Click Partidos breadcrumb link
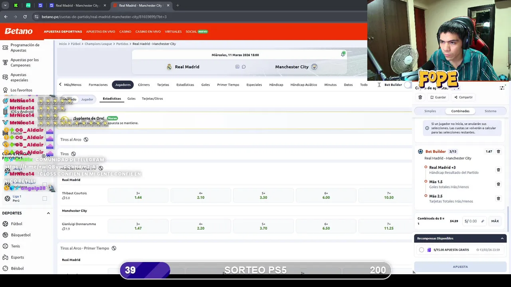The image size is (511, 287). (x=122, y=44)
